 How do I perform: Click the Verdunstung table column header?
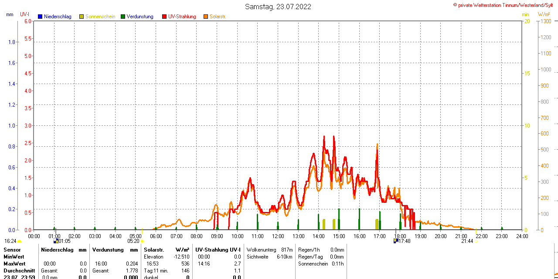click(108, 250)
